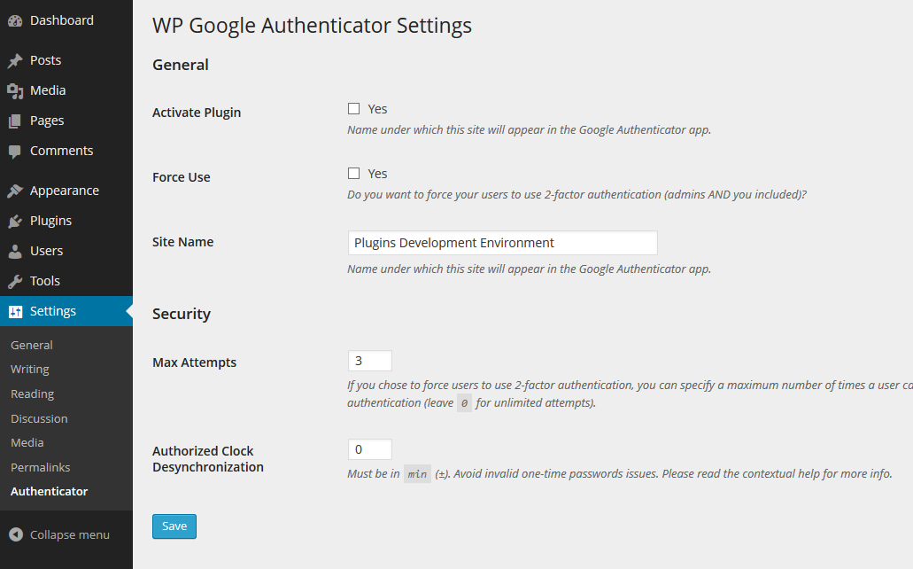Viewport: 913px width, 569px height.
Task: Open the Permalinks settings submenu
Action: (x=40, y=467)
